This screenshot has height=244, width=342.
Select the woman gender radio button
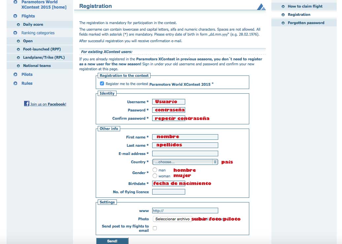[x=155, y=176]
